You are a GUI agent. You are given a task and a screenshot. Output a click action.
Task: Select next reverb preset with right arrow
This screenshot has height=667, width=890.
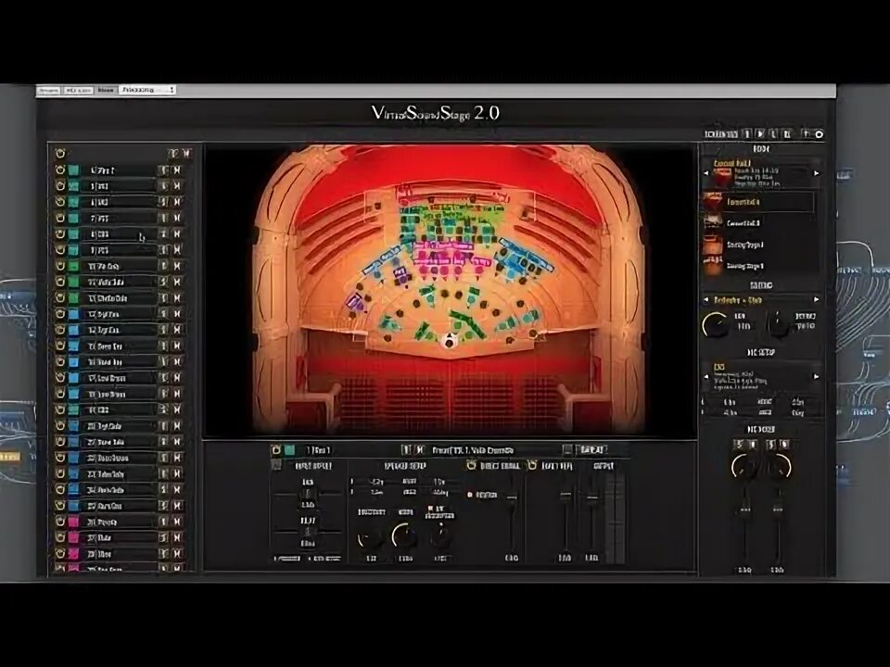tap(817, 299)
